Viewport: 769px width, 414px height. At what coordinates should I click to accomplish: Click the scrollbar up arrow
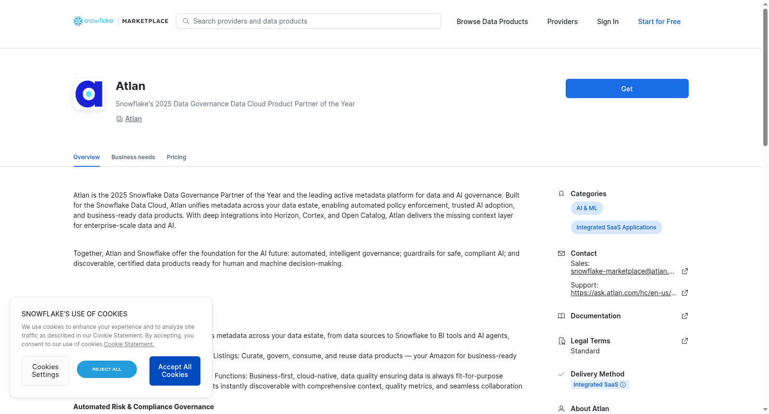(x=765, y=4)
